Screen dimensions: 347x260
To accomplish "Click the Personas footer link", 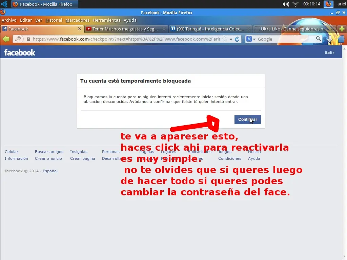I will click(111, 152).
